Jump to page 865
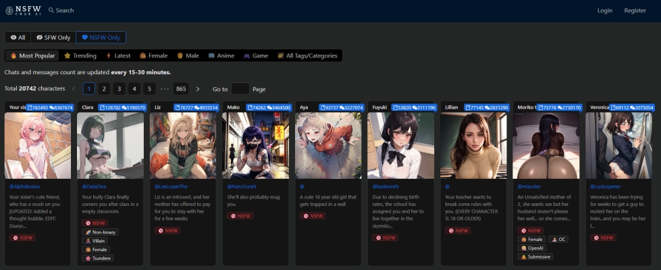The width and height of the screenshot is (661, 270). 181,89
